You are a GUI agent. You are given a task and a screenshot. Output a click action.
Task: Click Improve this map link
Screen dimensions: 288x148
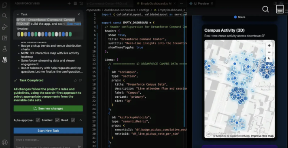[262, 136]
